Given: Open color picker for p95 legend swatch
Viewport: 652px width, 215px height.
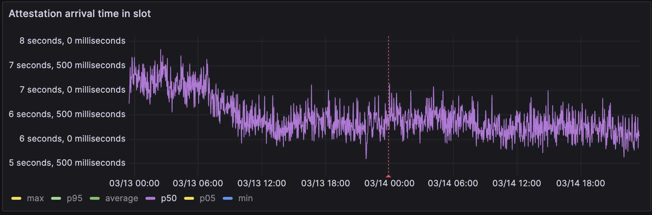Looking at the screenshot, I should point(56,198).
